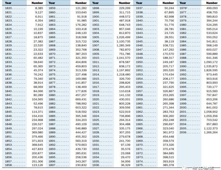Viewport: 221px width, 170px height.
Task: Click year 1898
Action: (x=96, y=8)
